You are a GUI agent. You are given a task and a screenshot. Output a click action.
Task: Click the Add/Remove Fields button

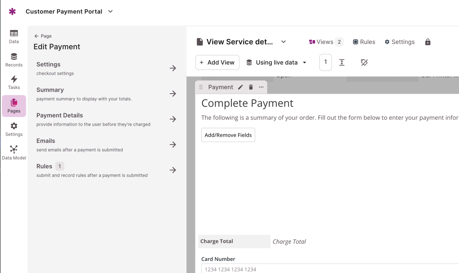228,135
